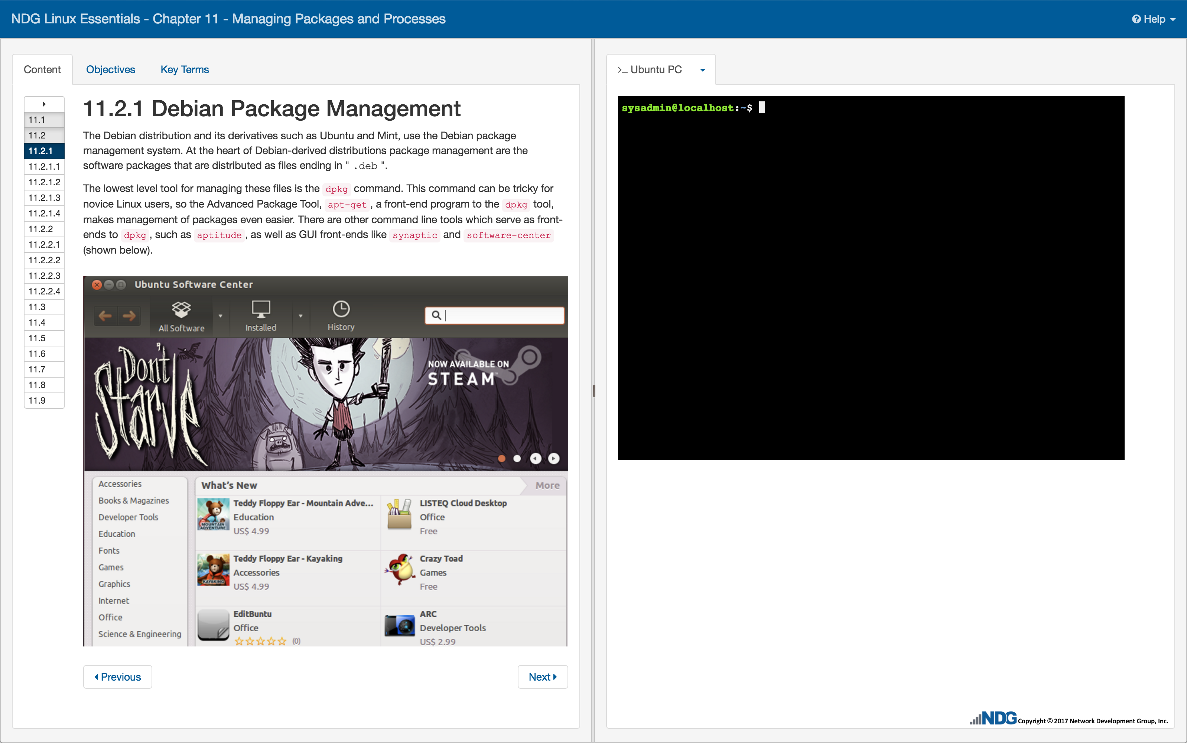This screenshot has height=743, width=1187.
Task: Select the Ubuntu PC terminal tab
Action: point(650,70)
